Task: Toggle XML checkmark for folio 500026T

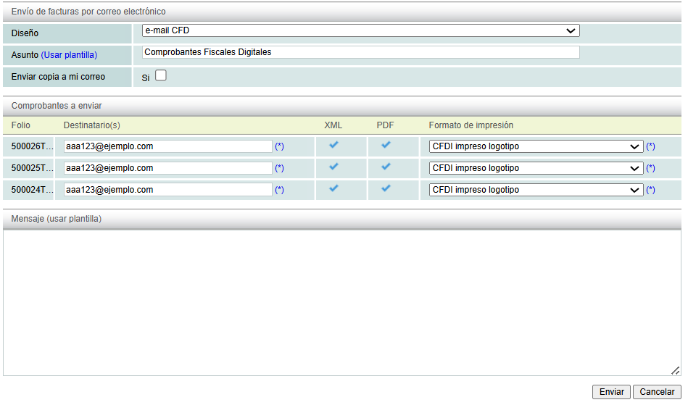Action: [333, 145]
